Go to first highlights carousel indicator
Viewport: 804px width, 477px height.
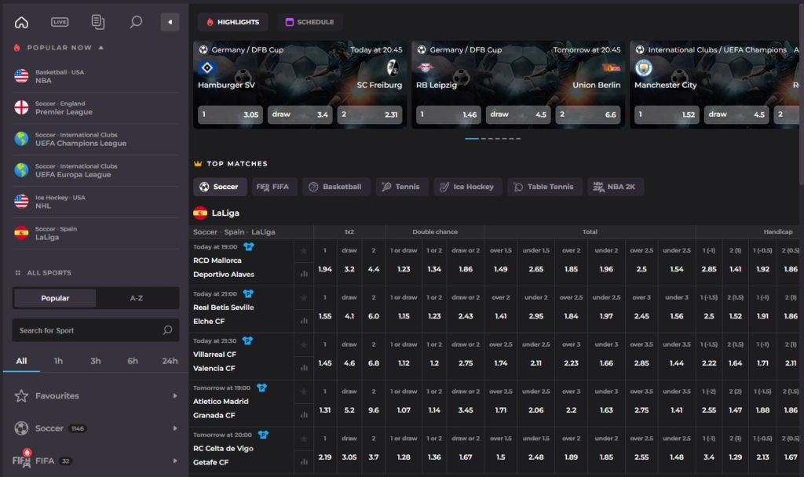472,138
